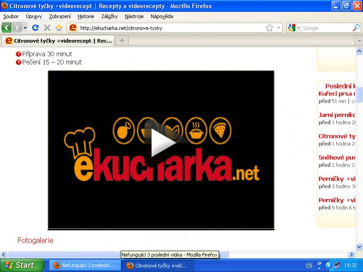Click the clock showing 19:32

click(350, 265)
